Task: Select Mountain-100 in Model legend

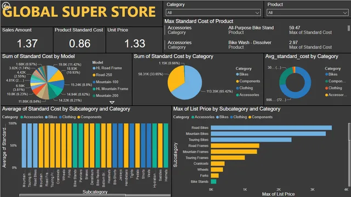Action: pyautogui.click(x=105, y=82)
